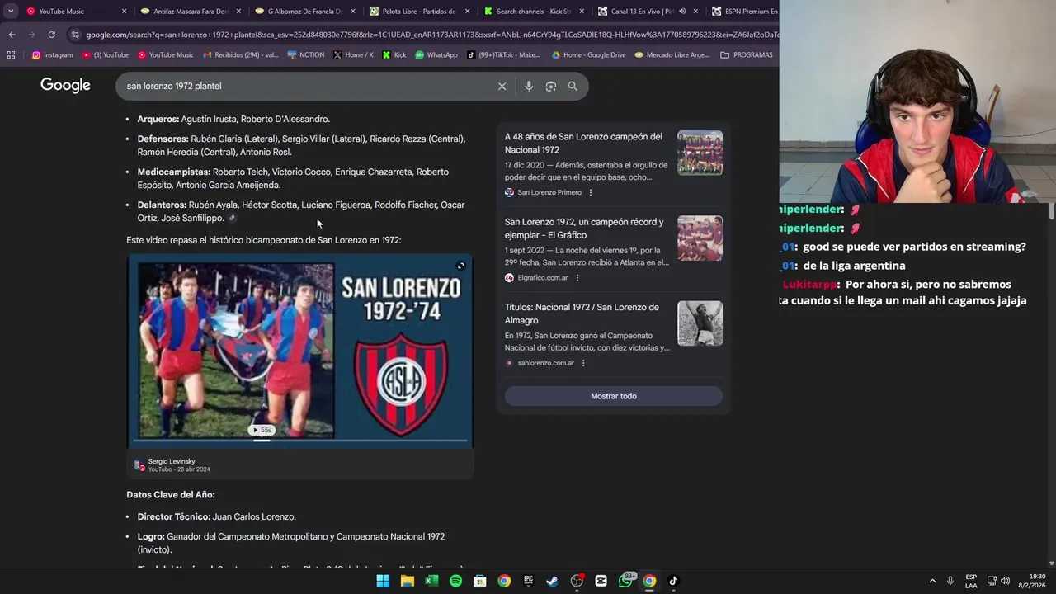Image resolution: width=1056 pixels, height=594 pixels.
Task: Open the Windows Start menu
Action: pyautogui.click(x=383, y=581)
